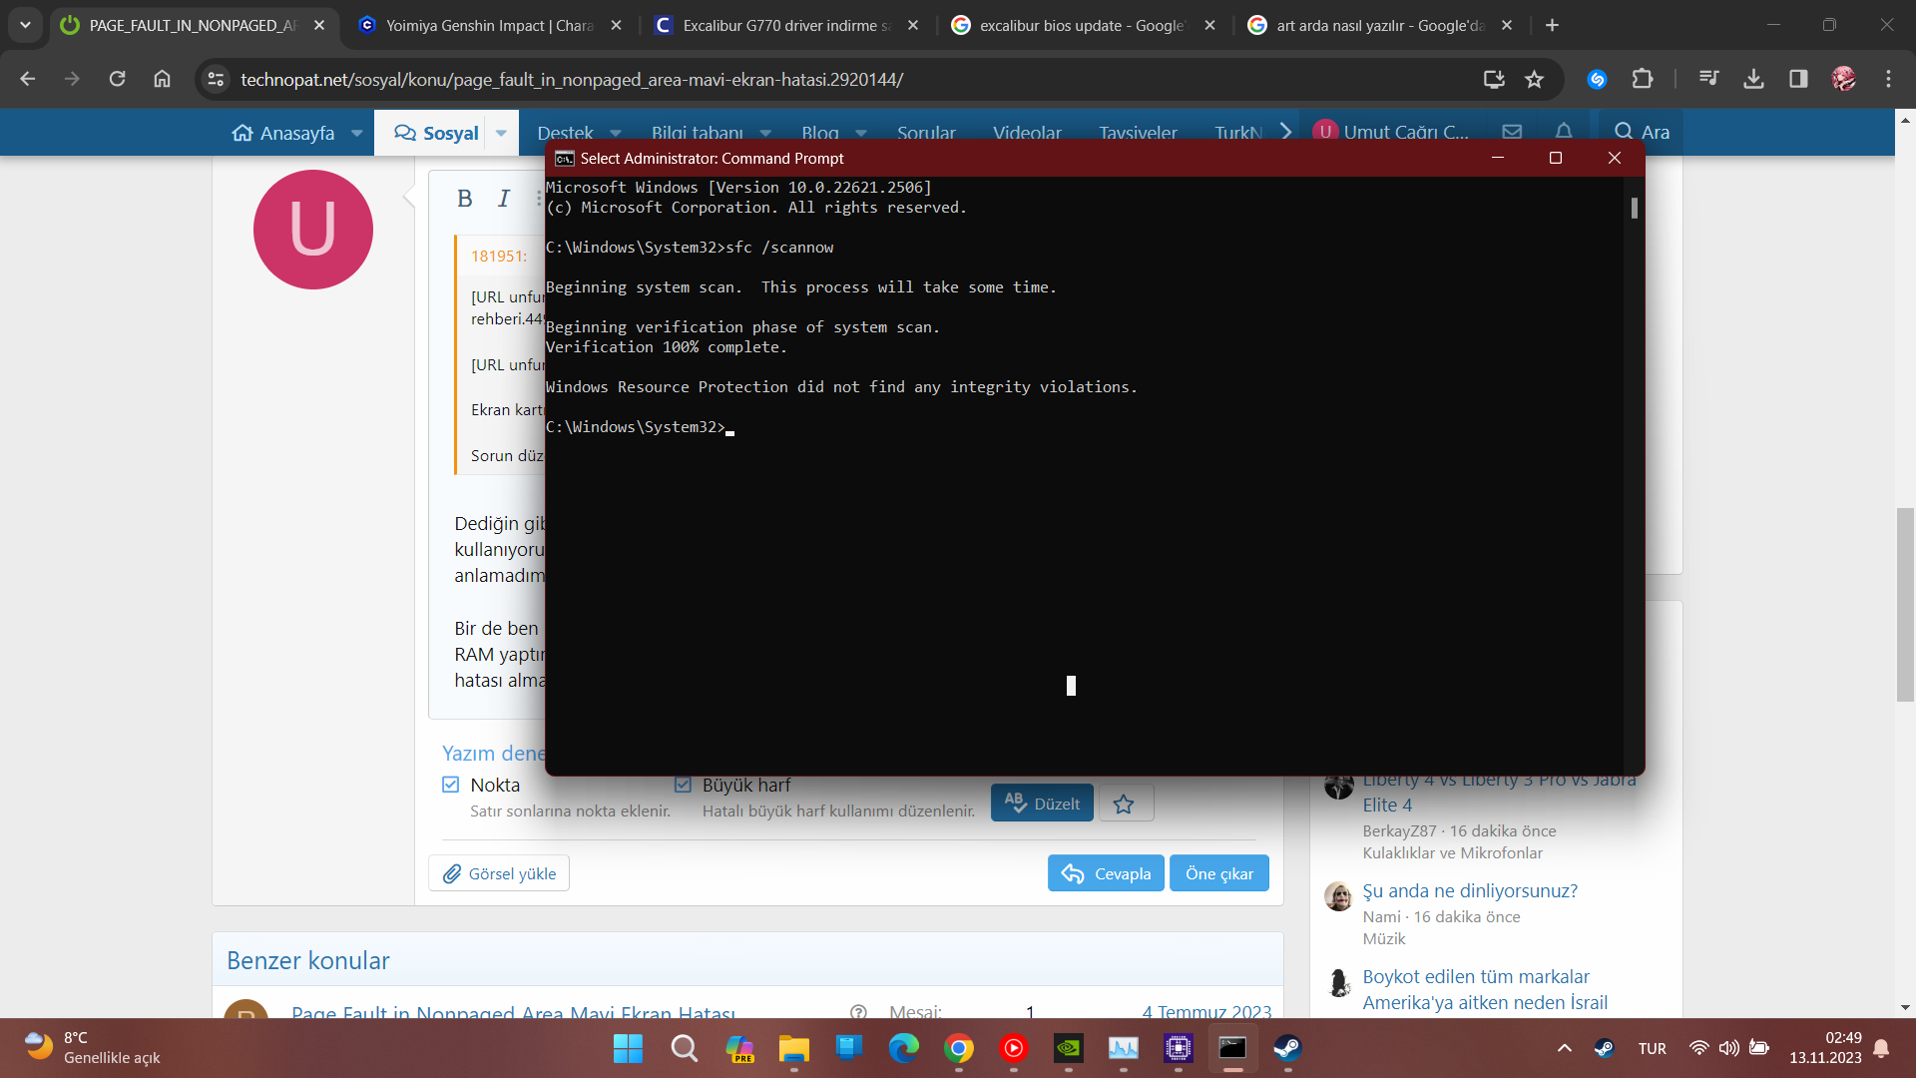Click the star button beside Düzelt
This screenshot has width=1916, height=1078.
[x=1125, y=804]
